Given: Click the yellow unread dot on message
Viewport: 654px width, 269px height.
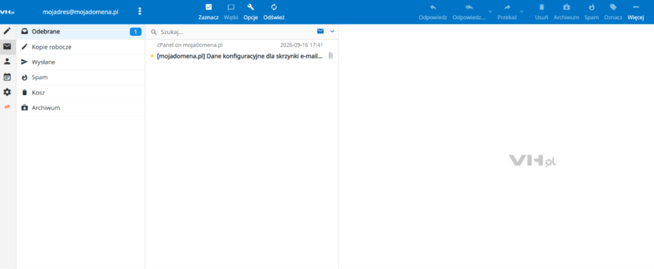Looking at the screenshot, I should click(152, 56).
